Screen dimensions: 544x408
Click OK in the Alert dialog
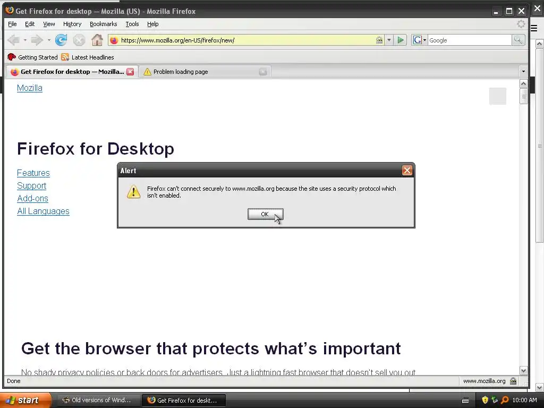click(265, 214)
